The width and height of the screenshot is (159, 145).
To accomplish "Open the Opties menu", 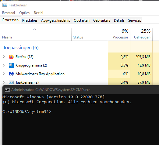I will point(24,13).
